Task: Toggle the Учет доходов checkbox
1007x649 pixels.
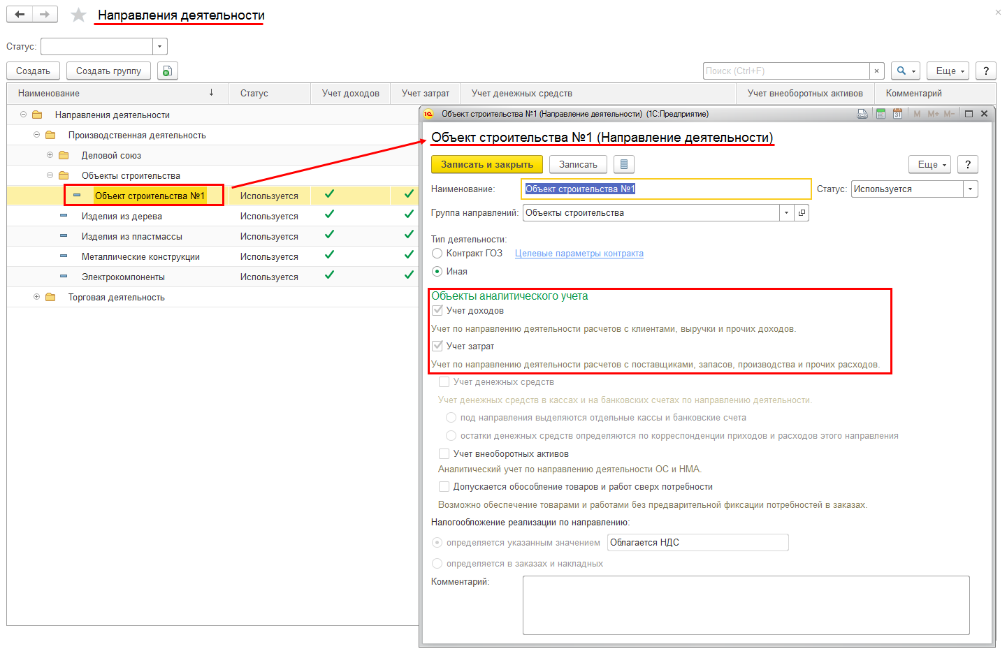Action: tap(437, 310)
